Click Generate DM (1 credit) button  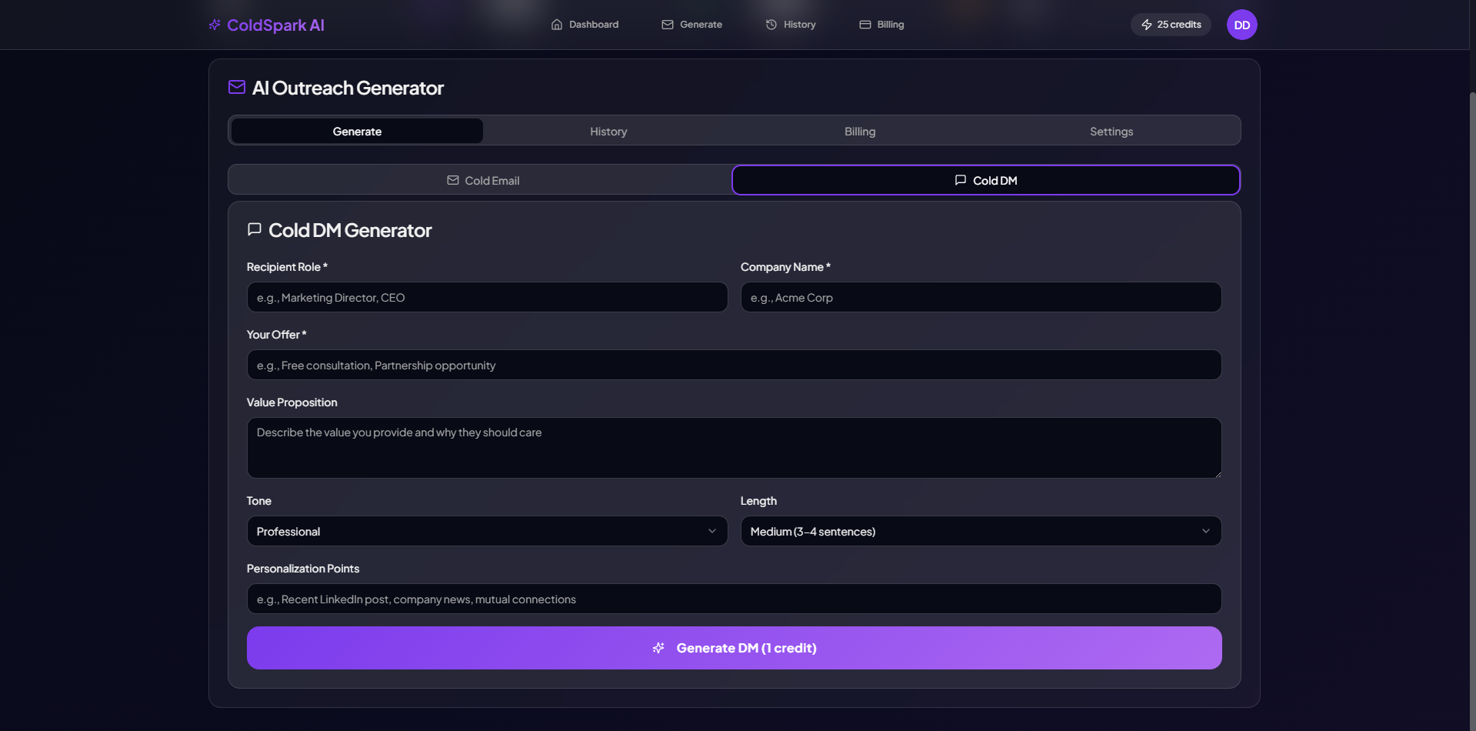[734, 648]
